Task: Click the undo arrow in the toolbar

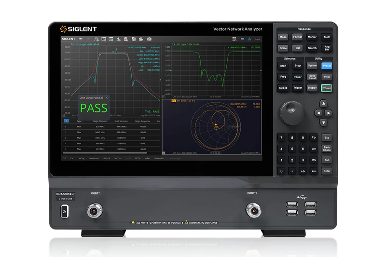Action: (x=81, y=39)
